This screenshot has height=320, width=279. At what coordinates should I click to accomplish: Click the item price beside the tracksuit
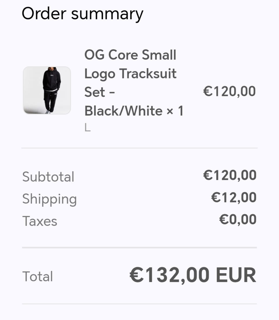click(x=229, y=91)
